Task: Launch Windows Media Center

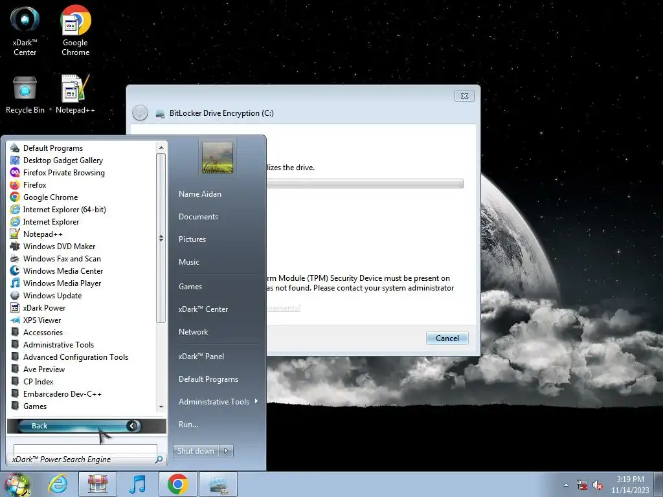Action: click(57, 271)
